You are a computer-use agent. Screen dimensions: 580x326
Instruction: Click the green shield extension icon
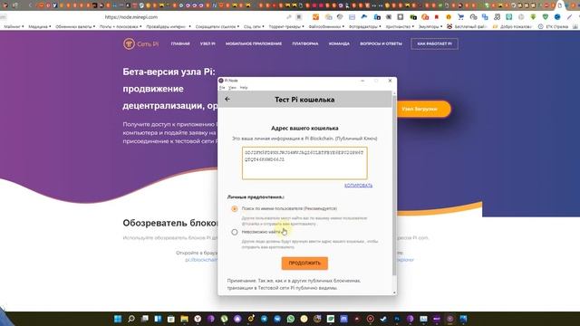pos(546,17)
